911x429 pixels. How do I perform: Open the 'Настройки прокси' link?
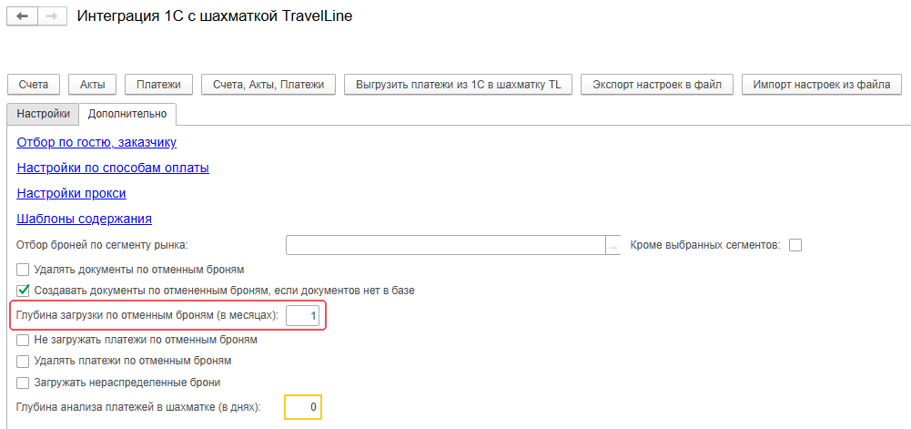click(71, 193)
